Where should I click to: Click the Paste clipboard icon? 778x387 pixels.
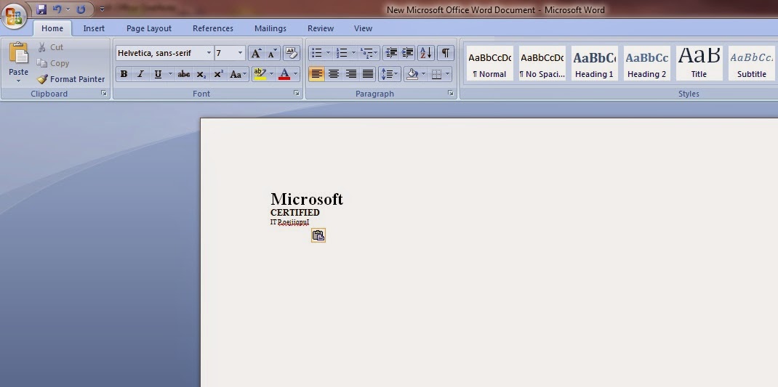pyautogui.click(x=19, y=53)
